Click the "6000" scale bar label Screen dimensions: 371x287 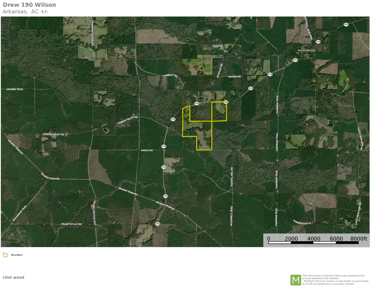(336, 238)
